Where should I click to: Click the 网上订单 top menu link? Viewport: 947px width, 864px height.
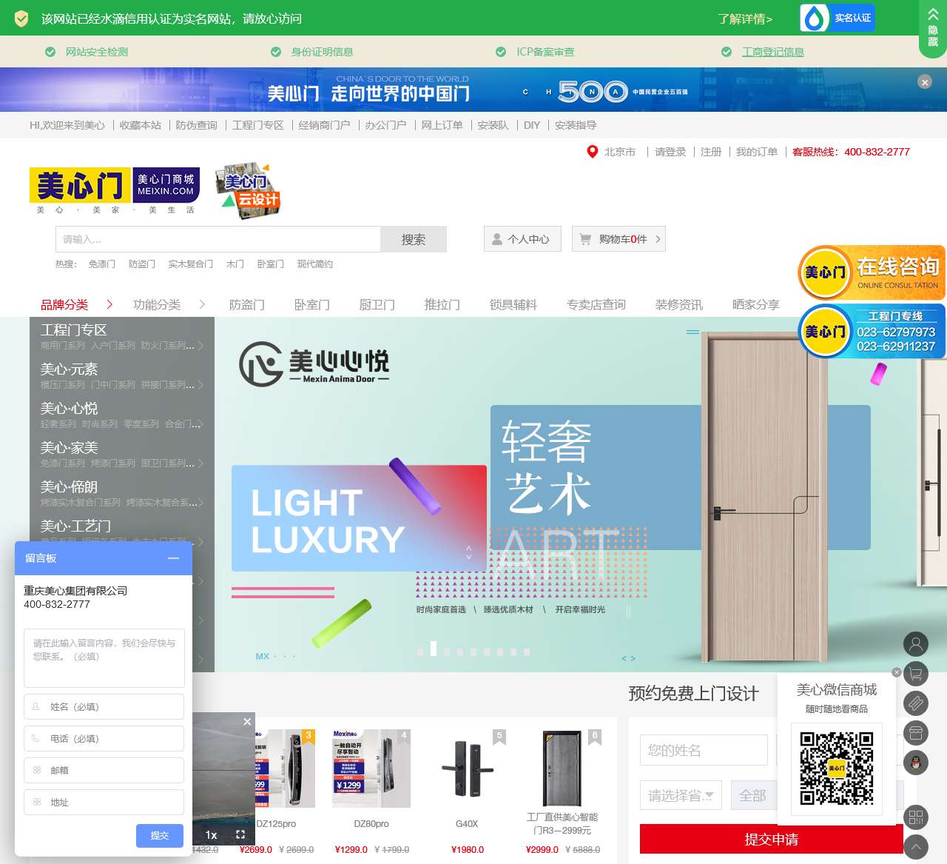442,125
